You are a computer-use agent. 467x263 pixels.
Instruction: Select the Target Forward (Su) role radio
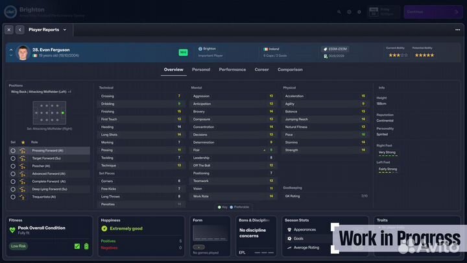(x=13, y=158)
